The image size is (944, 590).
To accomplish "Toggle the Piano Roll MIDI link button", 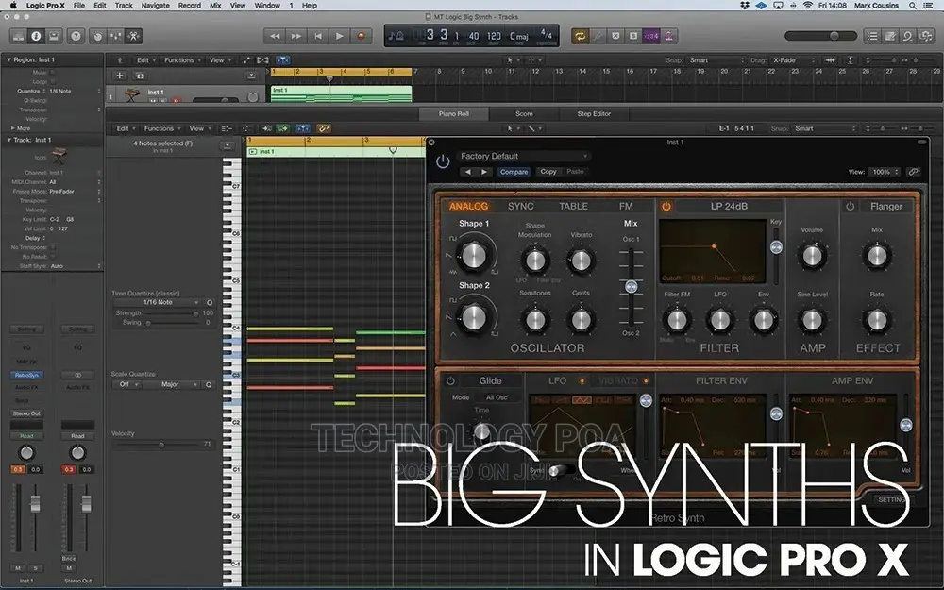I will pyautogui.click(x=324, y=128).
